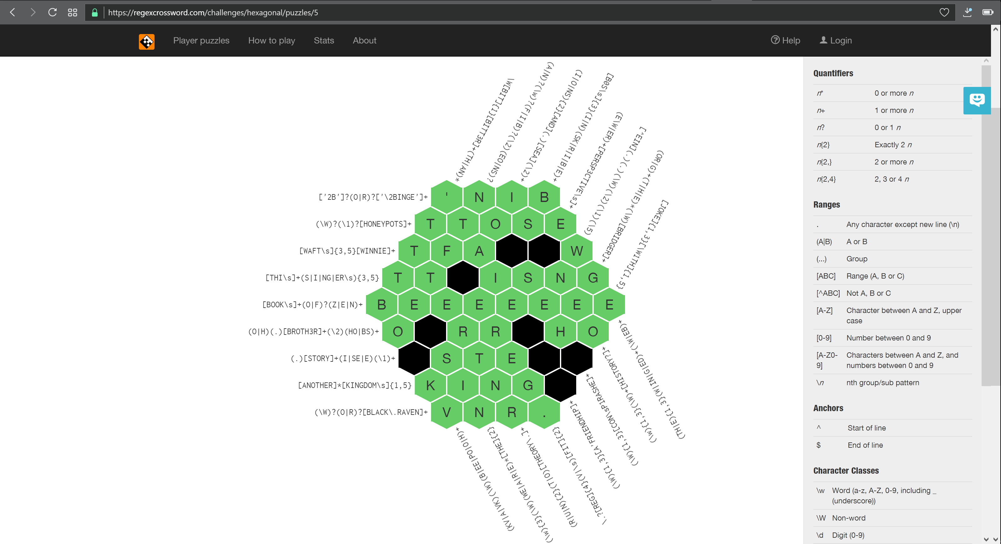This screenshot has width=1001, height=544.
Task: Open the tabs grid view icon
Action: coord(72,13)
